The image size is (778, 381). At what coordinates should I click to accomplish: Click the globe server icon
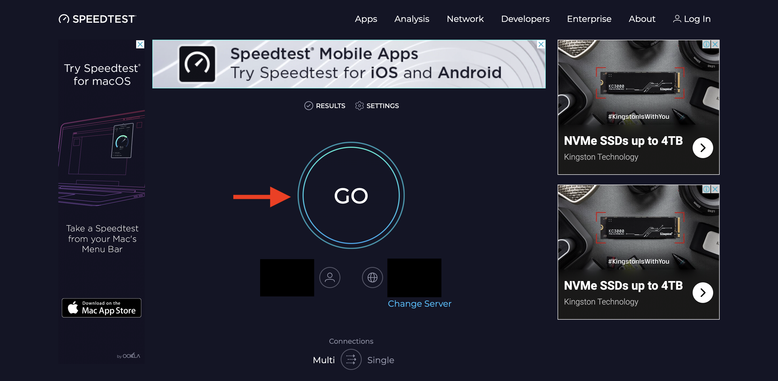372,277
